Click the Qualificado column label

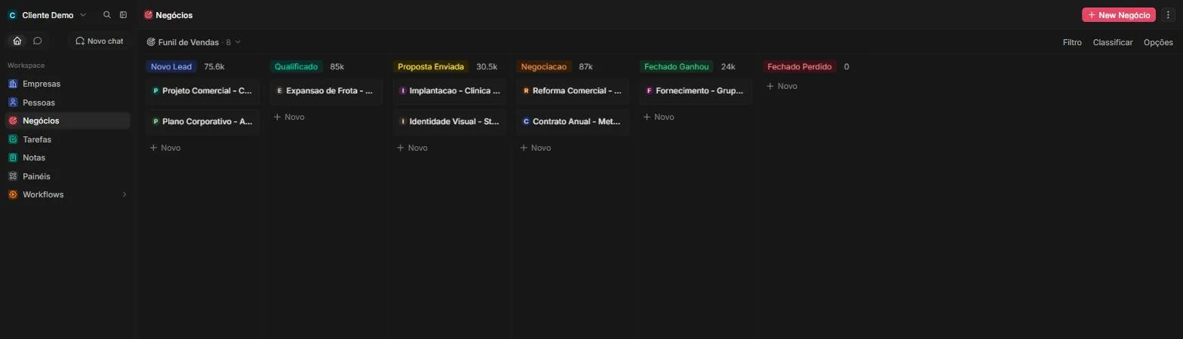click(x=296, y=66)
